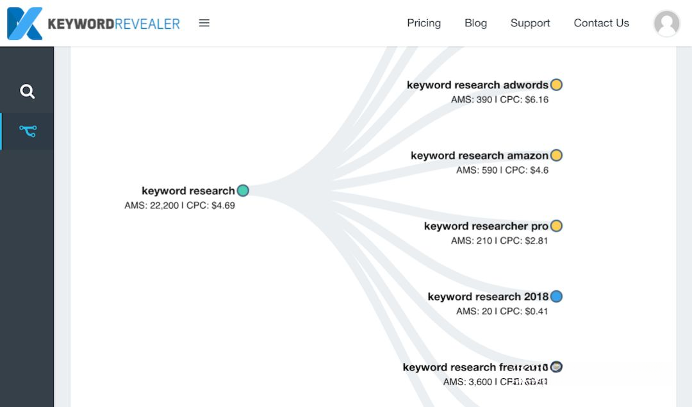The width and height of the screenshot is (692, 407).
Task: Click Contact Us in the header
Action: pyautogui.click(x=601, y=23)
